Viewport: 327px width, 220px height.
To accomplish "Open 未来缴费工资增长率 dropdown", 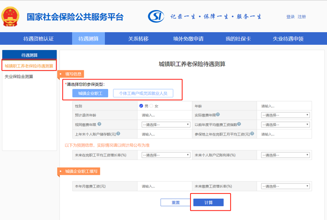I will tap(285, 186).
